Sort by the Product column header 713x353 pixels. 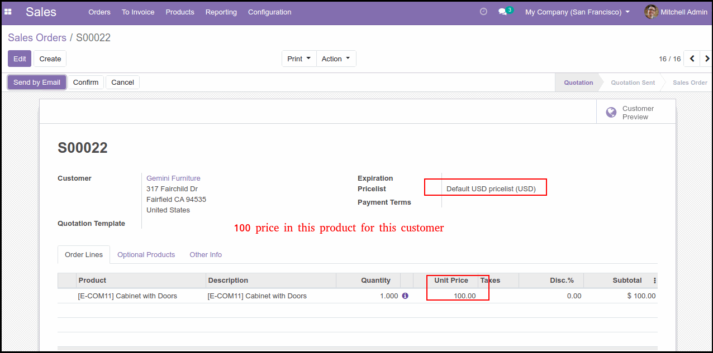(141, 281)
